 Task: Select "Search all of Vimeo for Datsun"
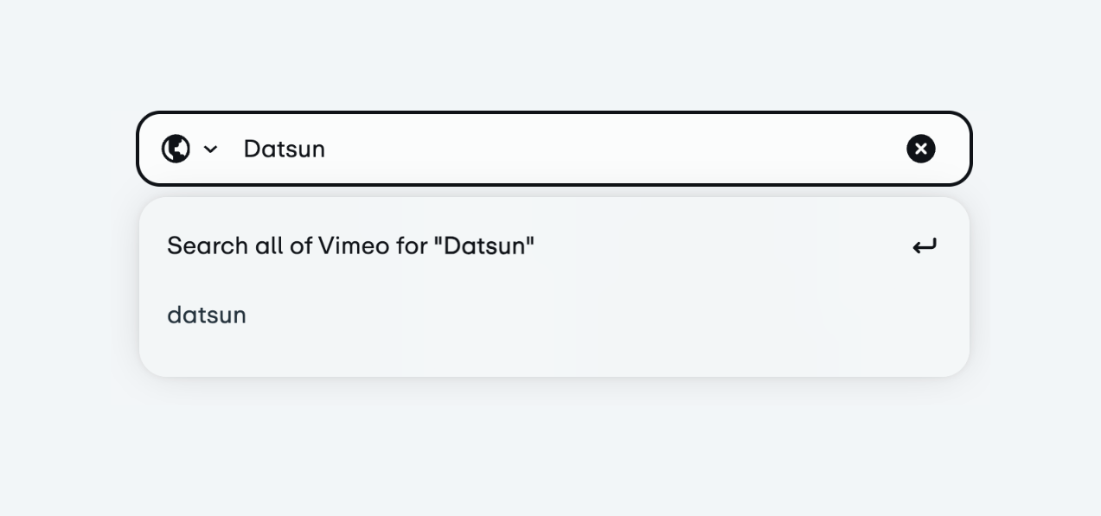coord(350,246)
